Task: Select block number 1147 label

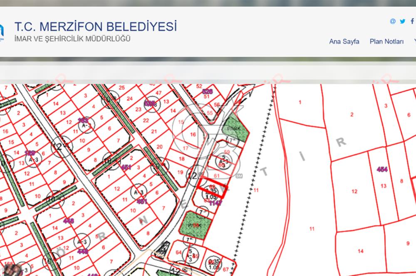Action: pos(215,203)
